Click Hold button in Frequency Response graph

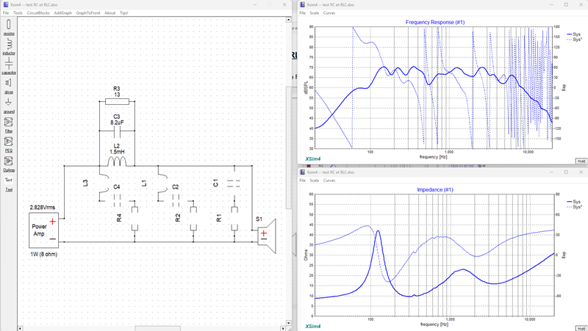(581, 161)
